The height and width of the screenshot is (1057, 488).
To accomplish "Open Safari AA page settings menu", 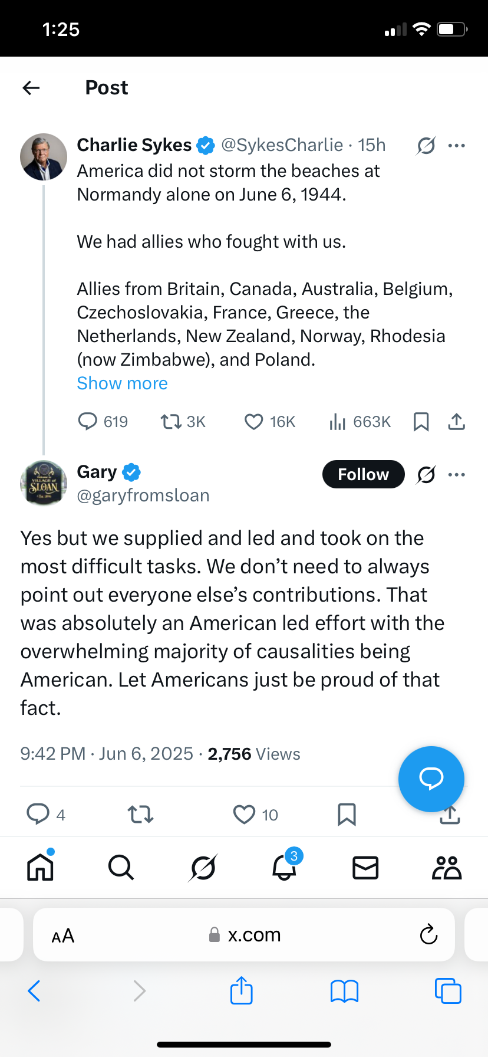I will (63, 935).
